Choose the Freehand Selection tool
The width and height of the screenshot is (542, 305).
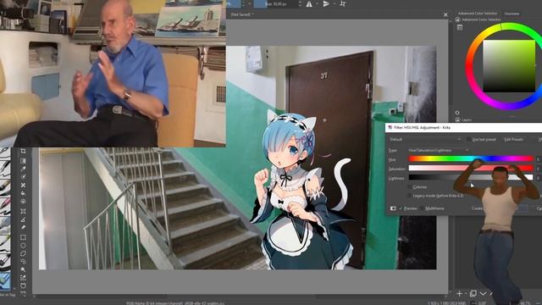[x=23, y=262]
